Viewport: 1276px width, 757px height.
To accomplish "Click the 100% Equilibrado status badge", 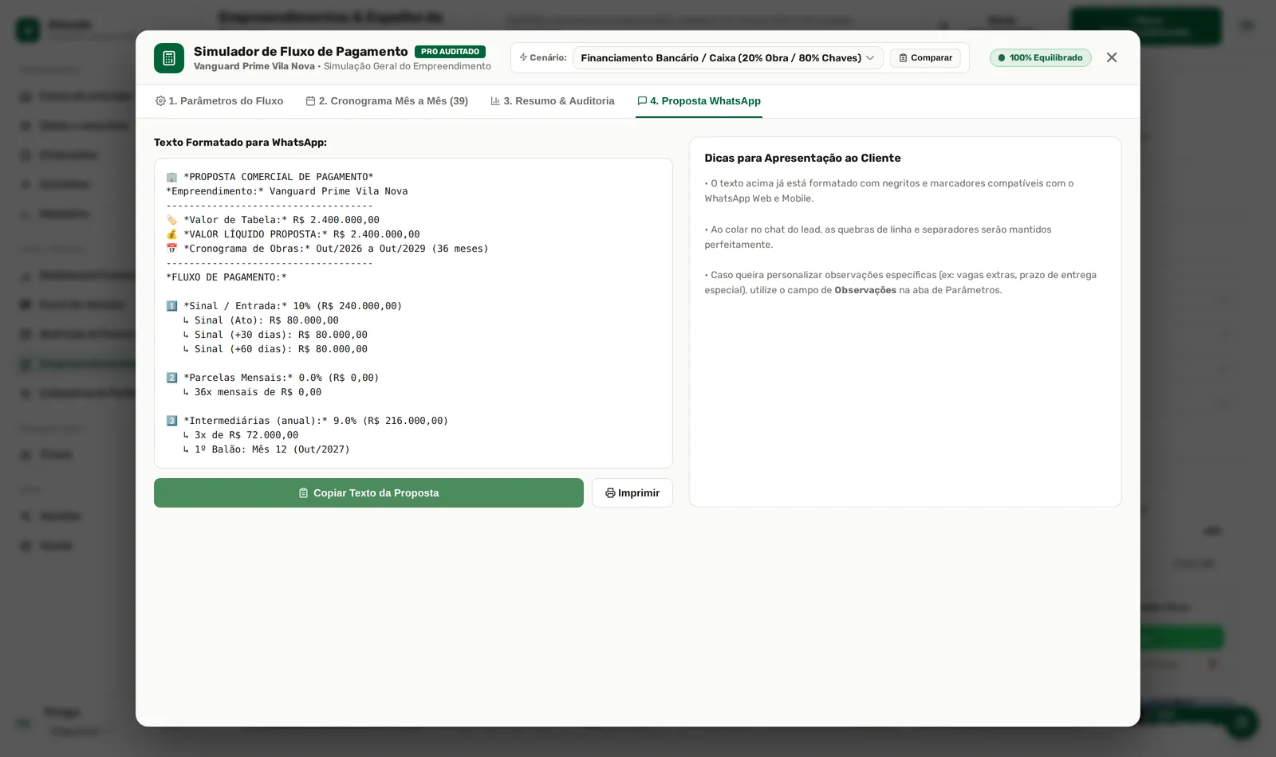I will coord(1041,58).
